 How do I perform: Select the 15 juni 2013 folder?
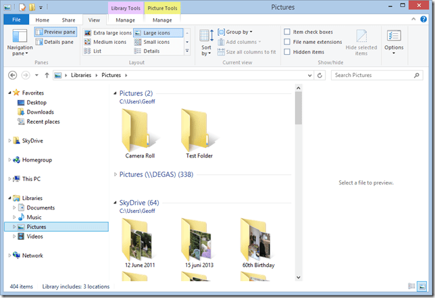[199, 243]
